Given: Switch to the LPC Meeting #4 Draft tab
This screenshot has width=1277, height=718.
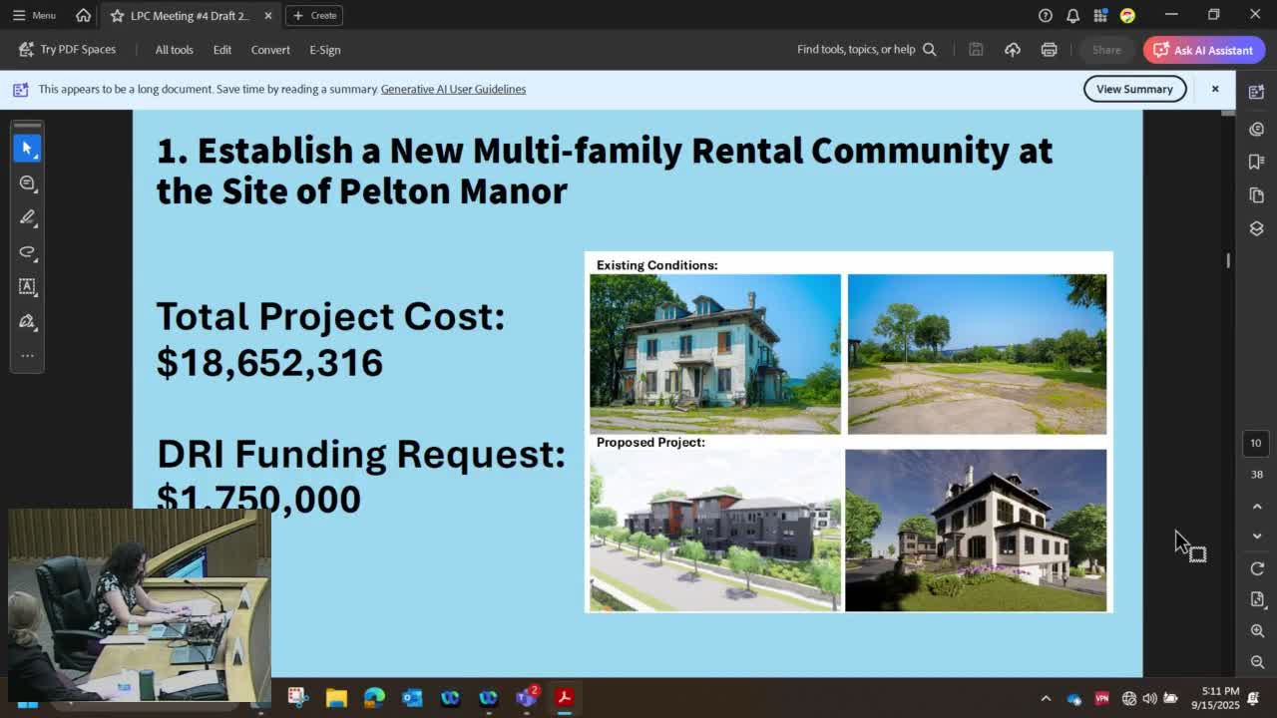Looking at the screenshot, I should (x=190, y=15).
